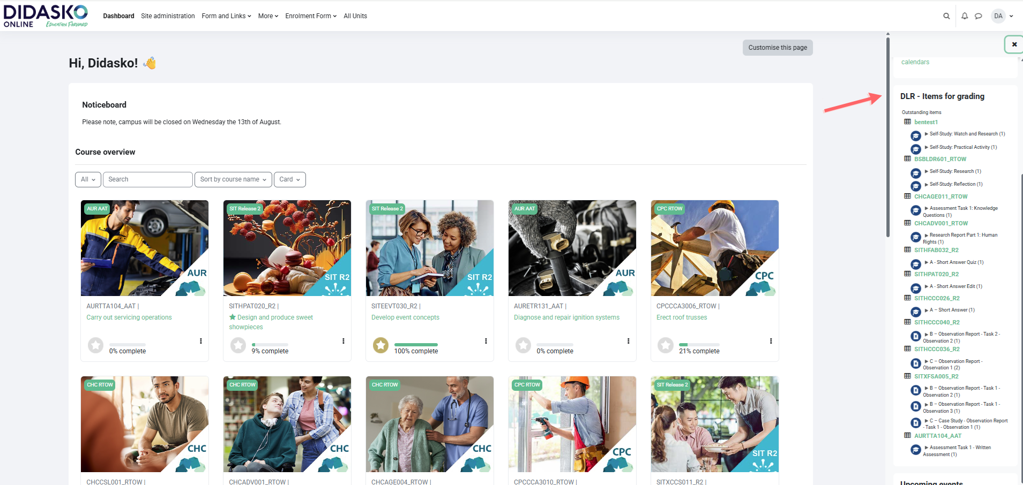Viewport: 1023px width, 485px height.
Task: Open three-dot menu on AURTTA104_AAT card
Action: coord(201,341)
